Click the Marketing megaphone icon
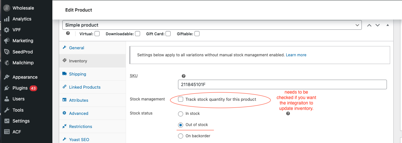 coord(7,41)
